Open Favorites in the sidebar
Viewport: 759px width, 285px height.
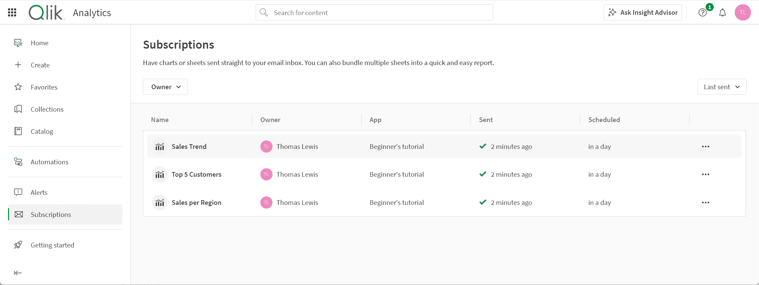pyautogui.click(x=44, y=87)
